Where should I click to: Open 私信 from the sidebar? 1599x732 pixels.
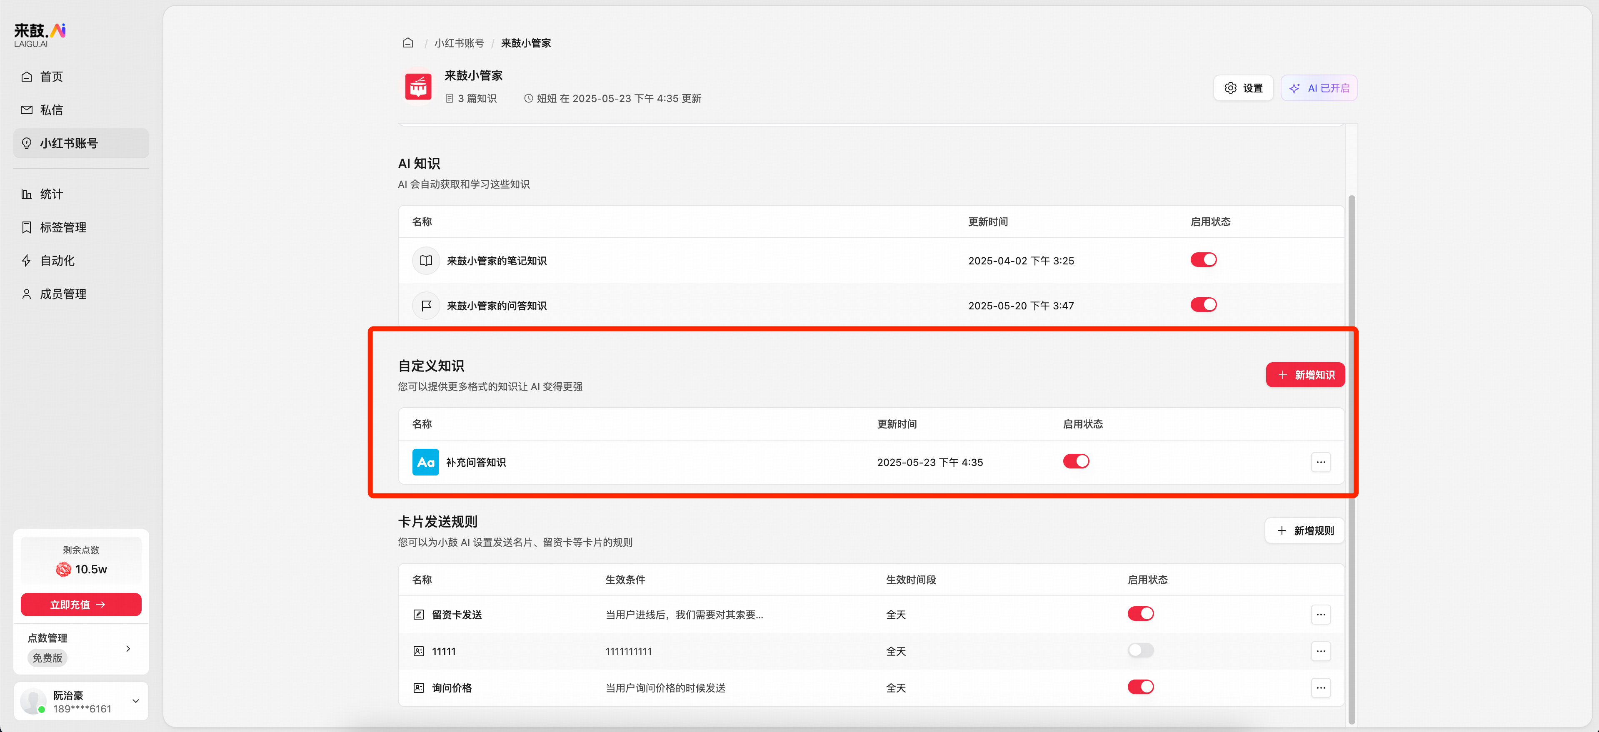[52, 110]
